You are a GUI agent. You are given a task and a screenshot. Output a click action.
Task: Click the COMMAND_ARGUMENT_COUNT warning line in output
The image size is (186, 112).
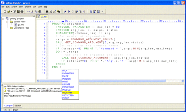[33, 89]
